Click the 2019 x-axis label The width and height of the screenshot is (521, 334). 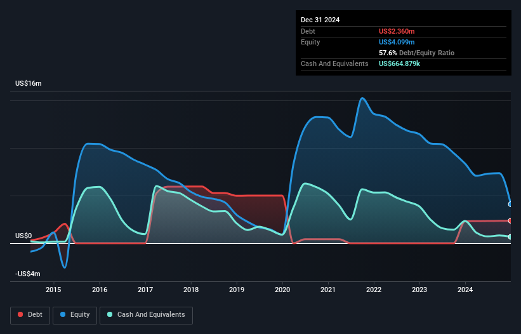click(237, 290)
